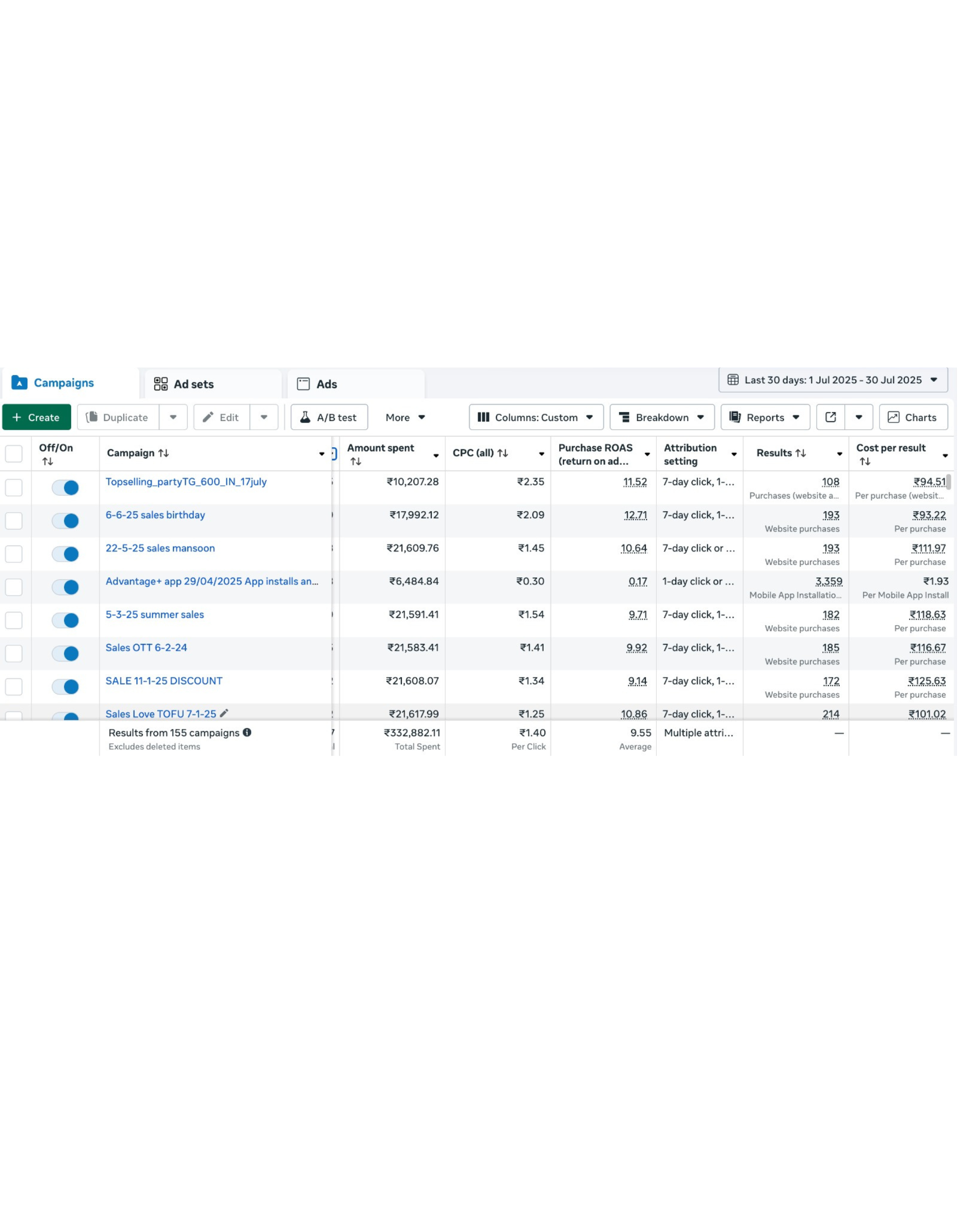
Task: Open the More menu
Action: (x=405, y=417)
